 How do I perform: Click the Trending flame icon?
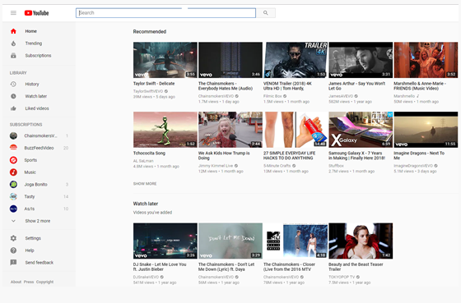click(13, 44)
